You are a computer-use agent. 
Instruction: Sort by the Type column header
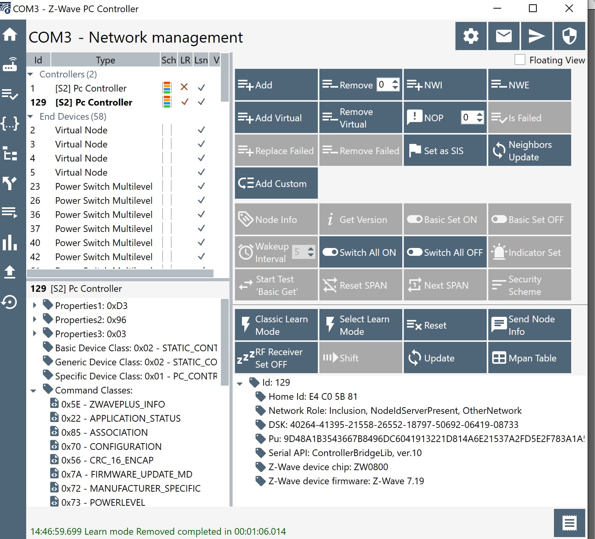click(105, 60)
